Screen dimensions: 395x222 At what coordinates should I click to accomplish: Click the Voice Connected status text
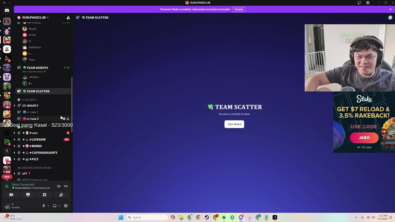coord(23,184)
